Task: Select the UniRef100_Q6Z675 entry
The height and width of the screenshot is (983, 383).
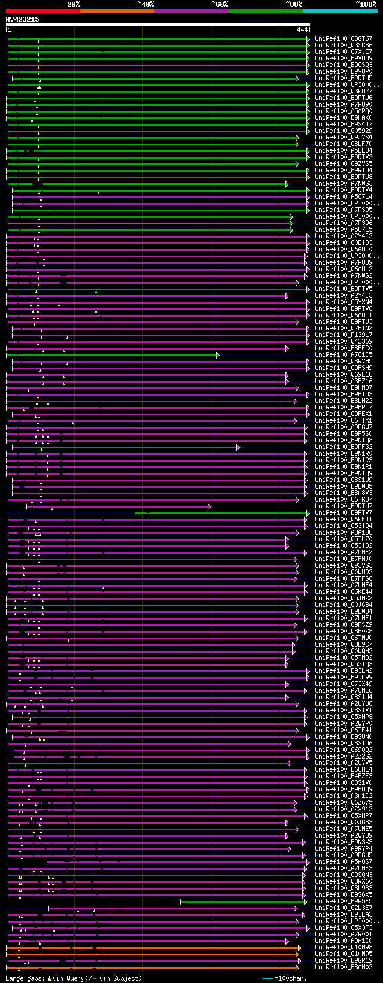Action: [x=344, y=803]
